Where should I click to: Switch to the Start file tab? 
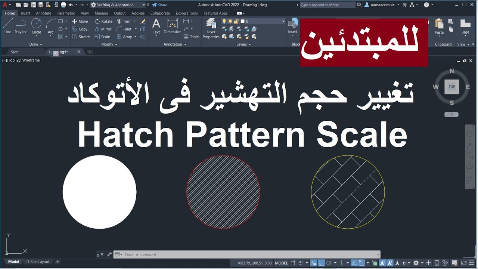click(x=15, y=52)
